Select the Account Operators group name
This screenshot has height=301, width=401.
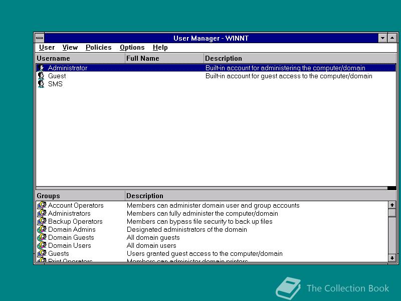pyautogui.click(x=76, y=205)
